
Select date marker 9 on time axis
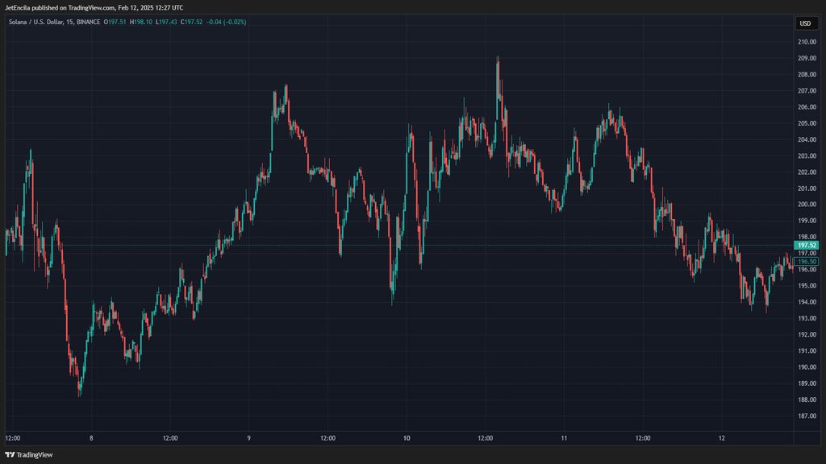pos(249,438)
